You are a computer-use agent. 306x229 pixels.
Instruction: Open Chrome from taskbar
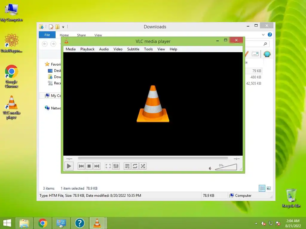pos(43,223)
